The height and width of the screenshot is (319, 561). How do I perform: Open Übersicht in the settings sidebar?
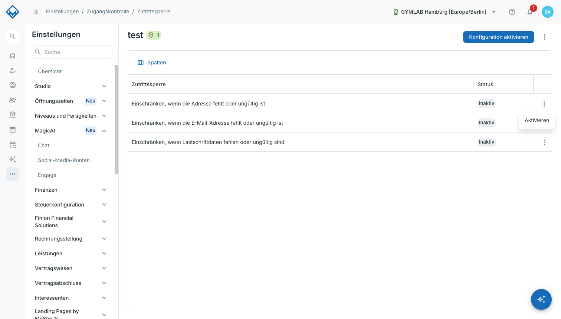click(x=50, y=71)
